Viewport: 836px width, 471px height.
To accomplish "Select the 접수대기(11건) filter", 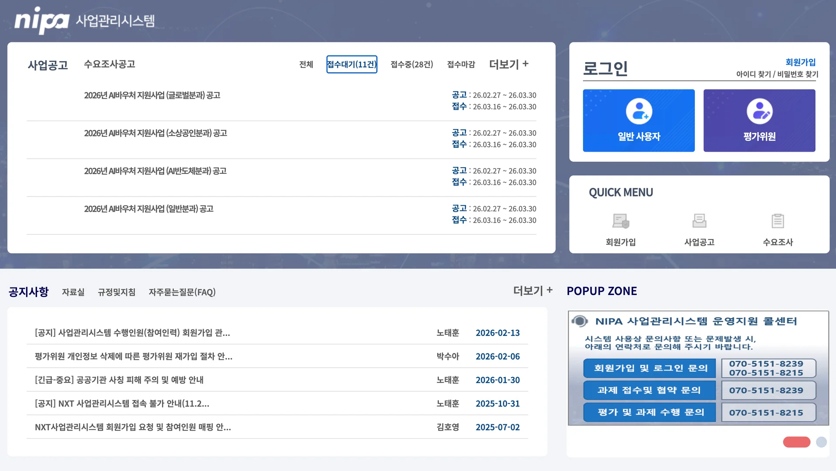I will 352,64.
